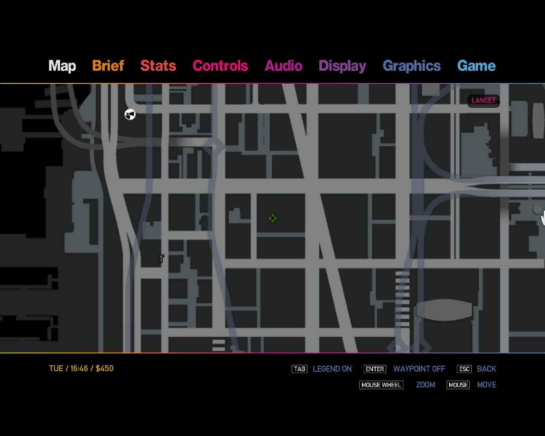545x436 pixels.
Task: Click the MOUSE key hint
Action: (458, 385)
